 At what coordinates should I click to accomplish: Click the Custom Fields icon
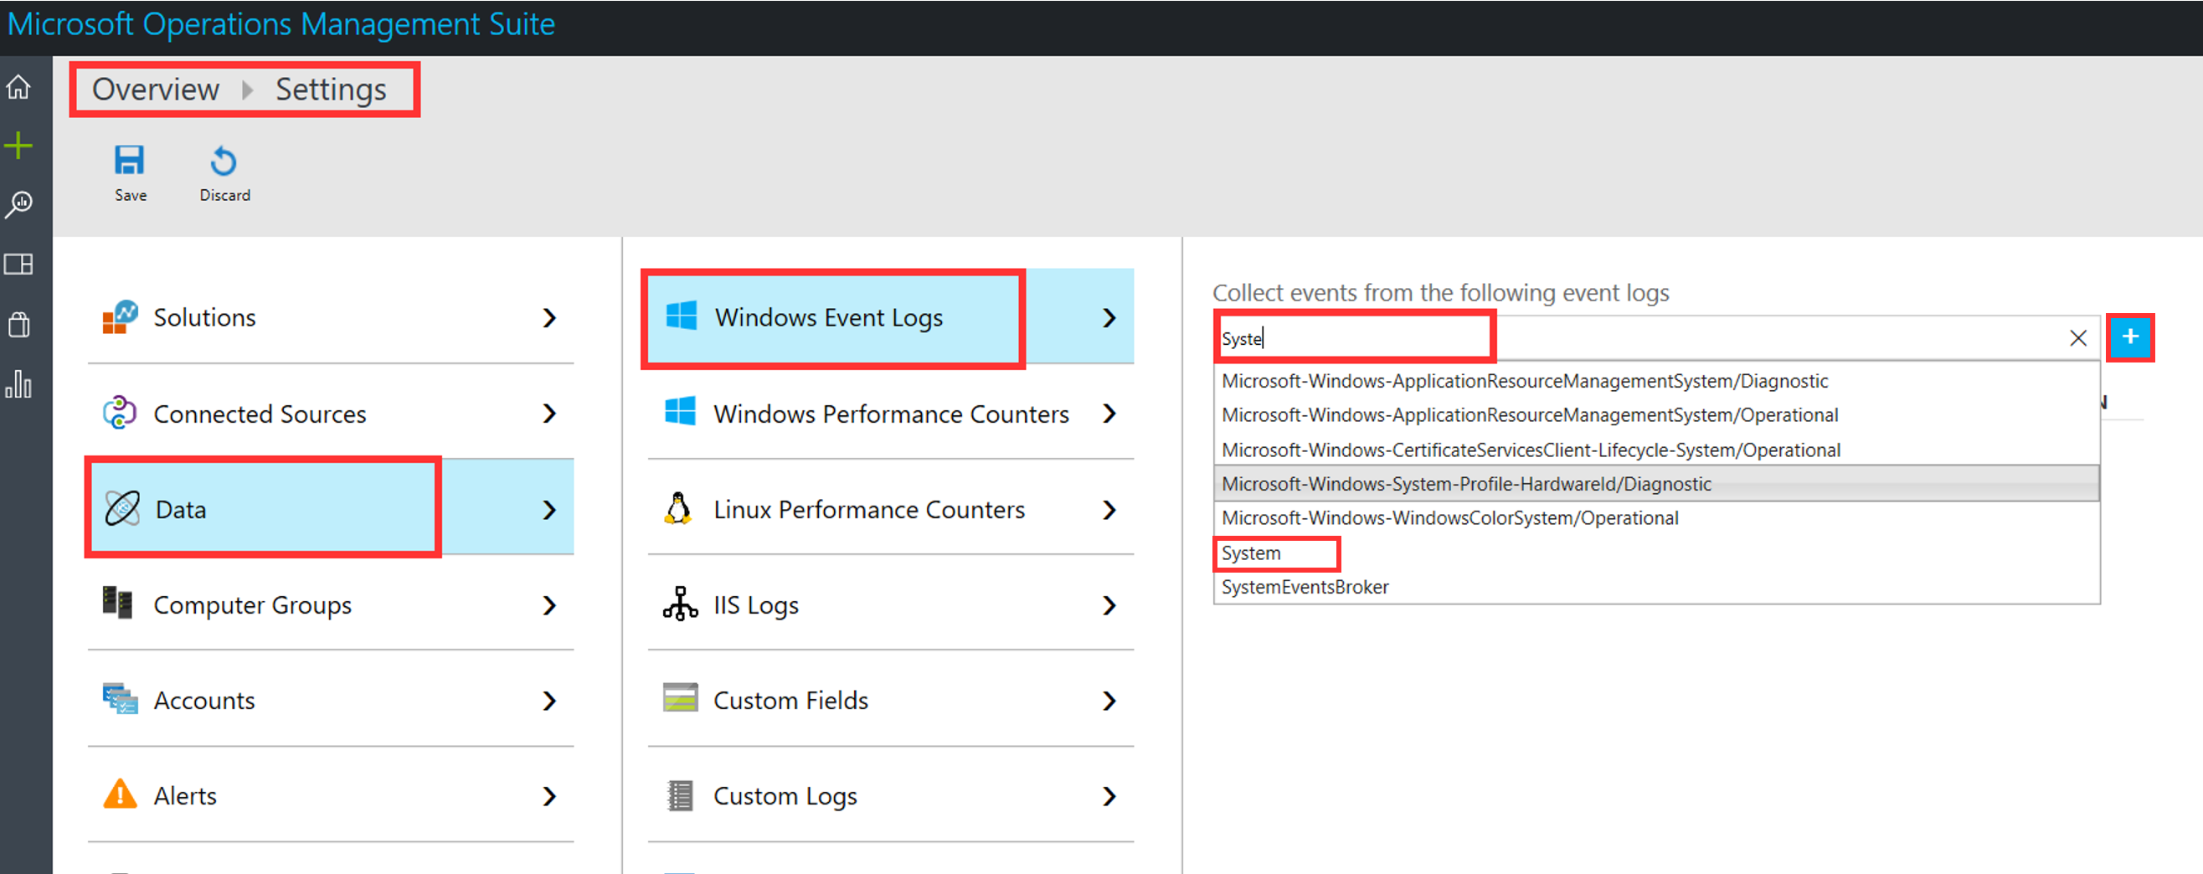click(681, 698)
